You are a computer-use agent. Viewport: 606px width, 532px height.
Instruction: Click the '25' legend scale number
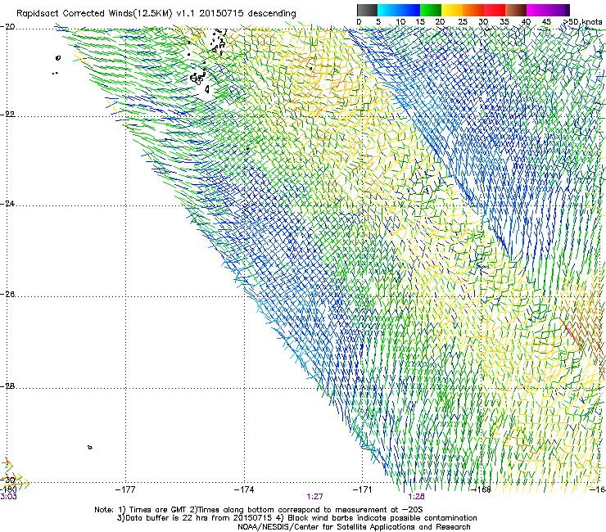coord(463,22)
